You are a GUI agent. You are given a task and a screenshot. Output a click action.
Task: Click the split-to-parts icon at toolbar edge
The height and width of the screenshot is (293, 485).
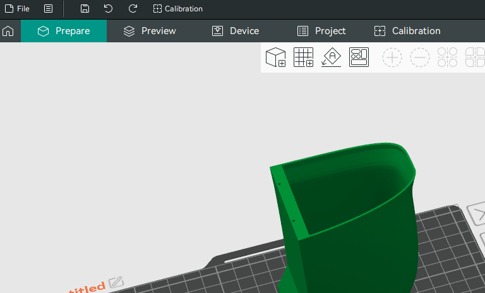(x=475, y=57)
